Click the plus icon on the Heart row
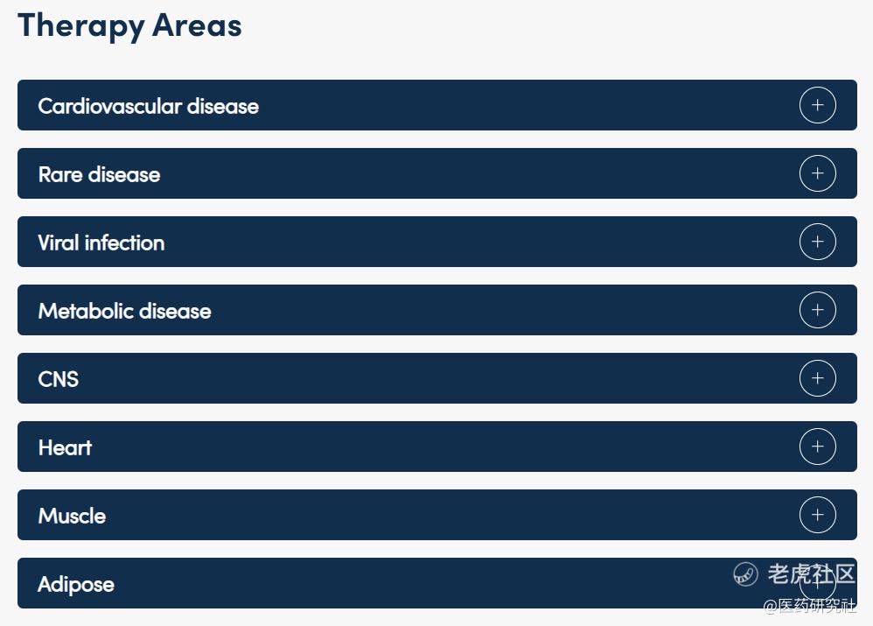 [x=817, y=447]
